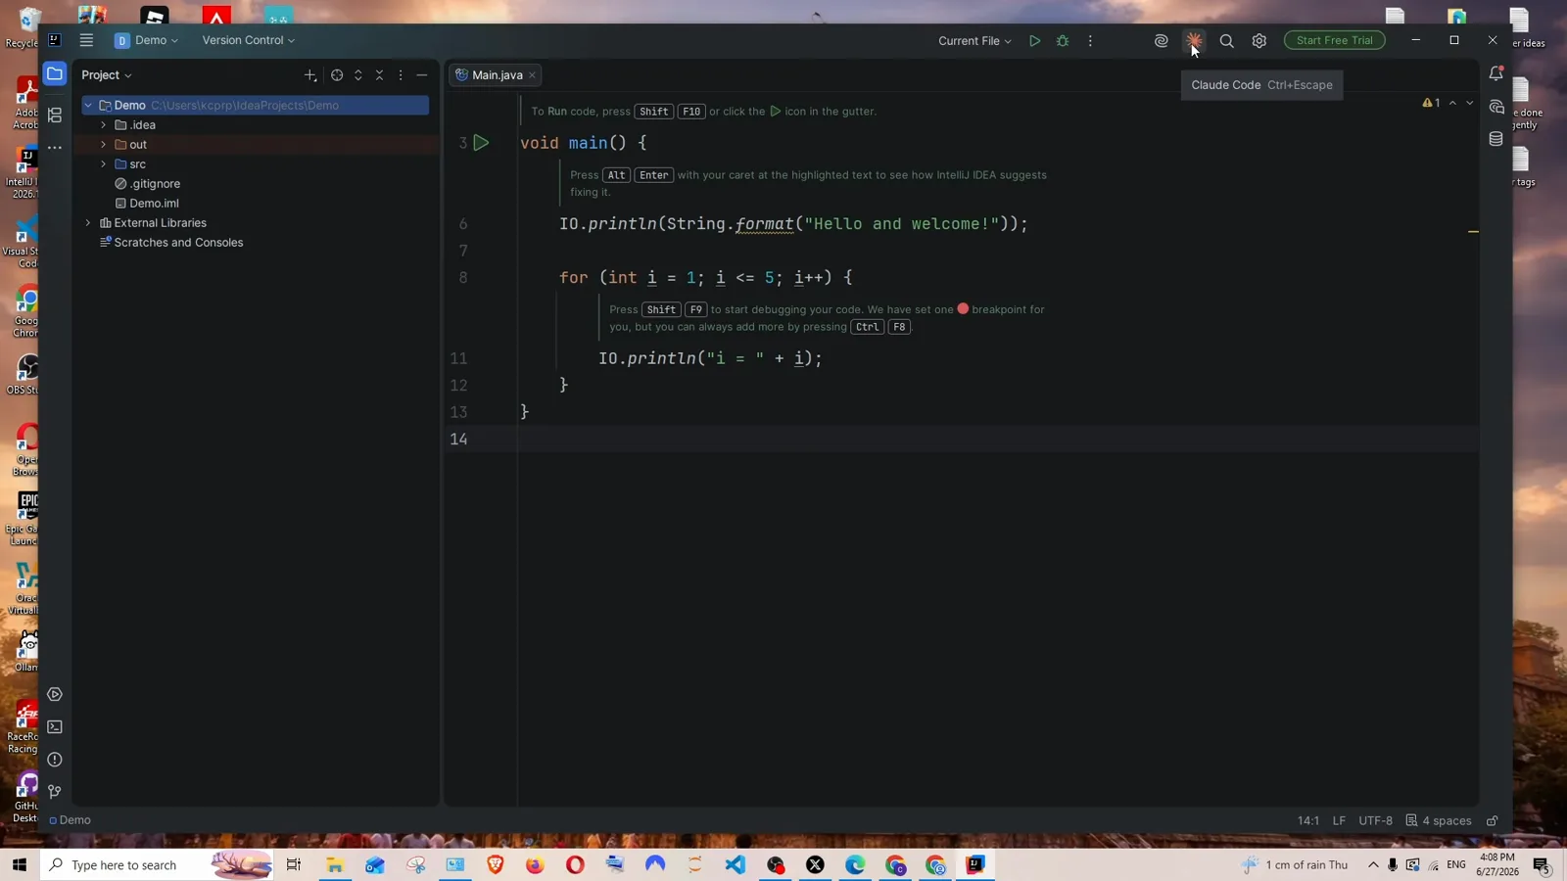This screenshot has width=1567, height=881.
Task: Add a new file or directory in the Project panel
Action: [310, 74]
